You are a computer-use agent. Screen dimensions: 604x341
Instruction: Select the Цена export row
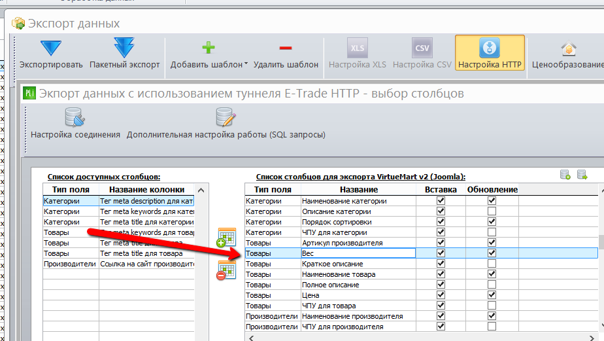point(421,295)
